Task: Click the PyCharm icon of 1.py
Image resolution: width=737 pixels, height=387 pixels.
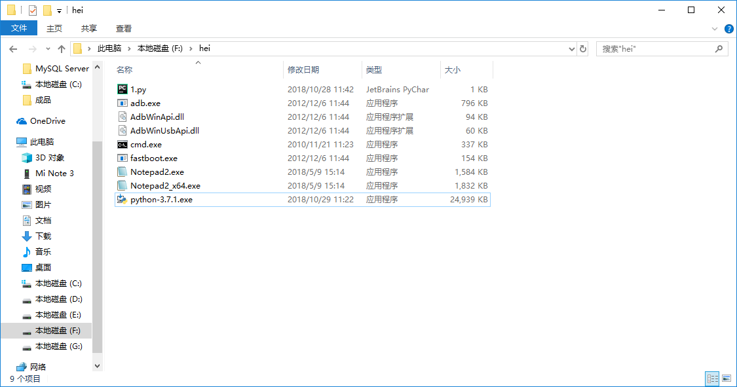Action: point(123,89)
